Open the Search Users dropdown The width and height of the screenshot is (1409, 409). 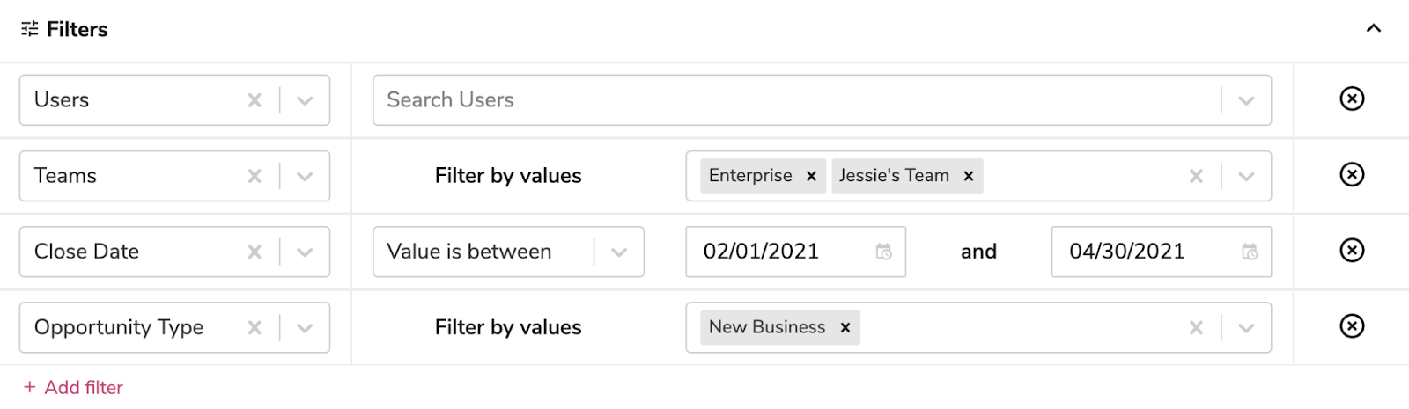1246,100
